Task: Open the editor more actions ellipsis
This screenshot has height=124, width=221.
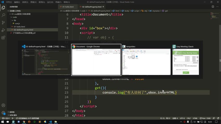Action: [x=217, y=6]
